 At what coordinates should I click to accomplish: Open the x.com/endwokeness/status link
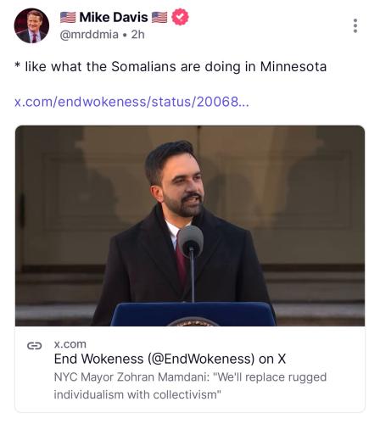pyautogui.click(x=131, y=102)
